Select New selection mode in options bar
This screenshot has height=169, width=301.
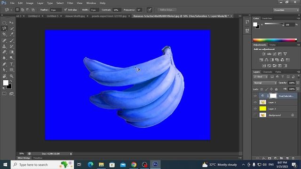pyautogui.click(x=17, y=10)
